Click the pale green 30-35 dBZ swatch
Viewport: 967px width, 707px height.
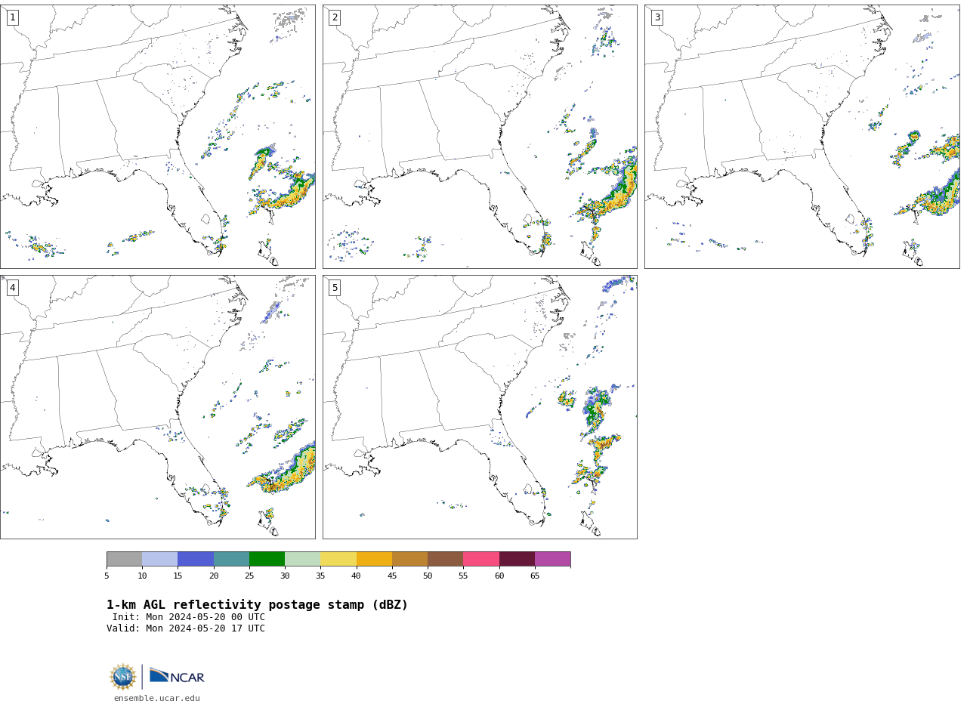tap(303, 559)
